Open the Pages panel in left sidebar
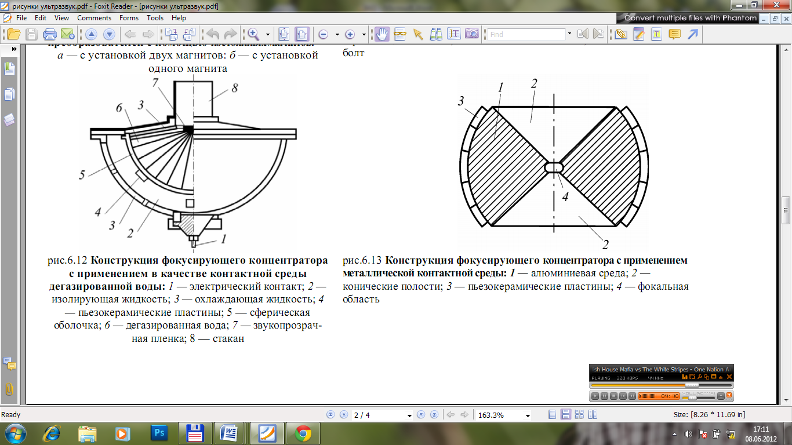792x445 pixels. point(9,94)
